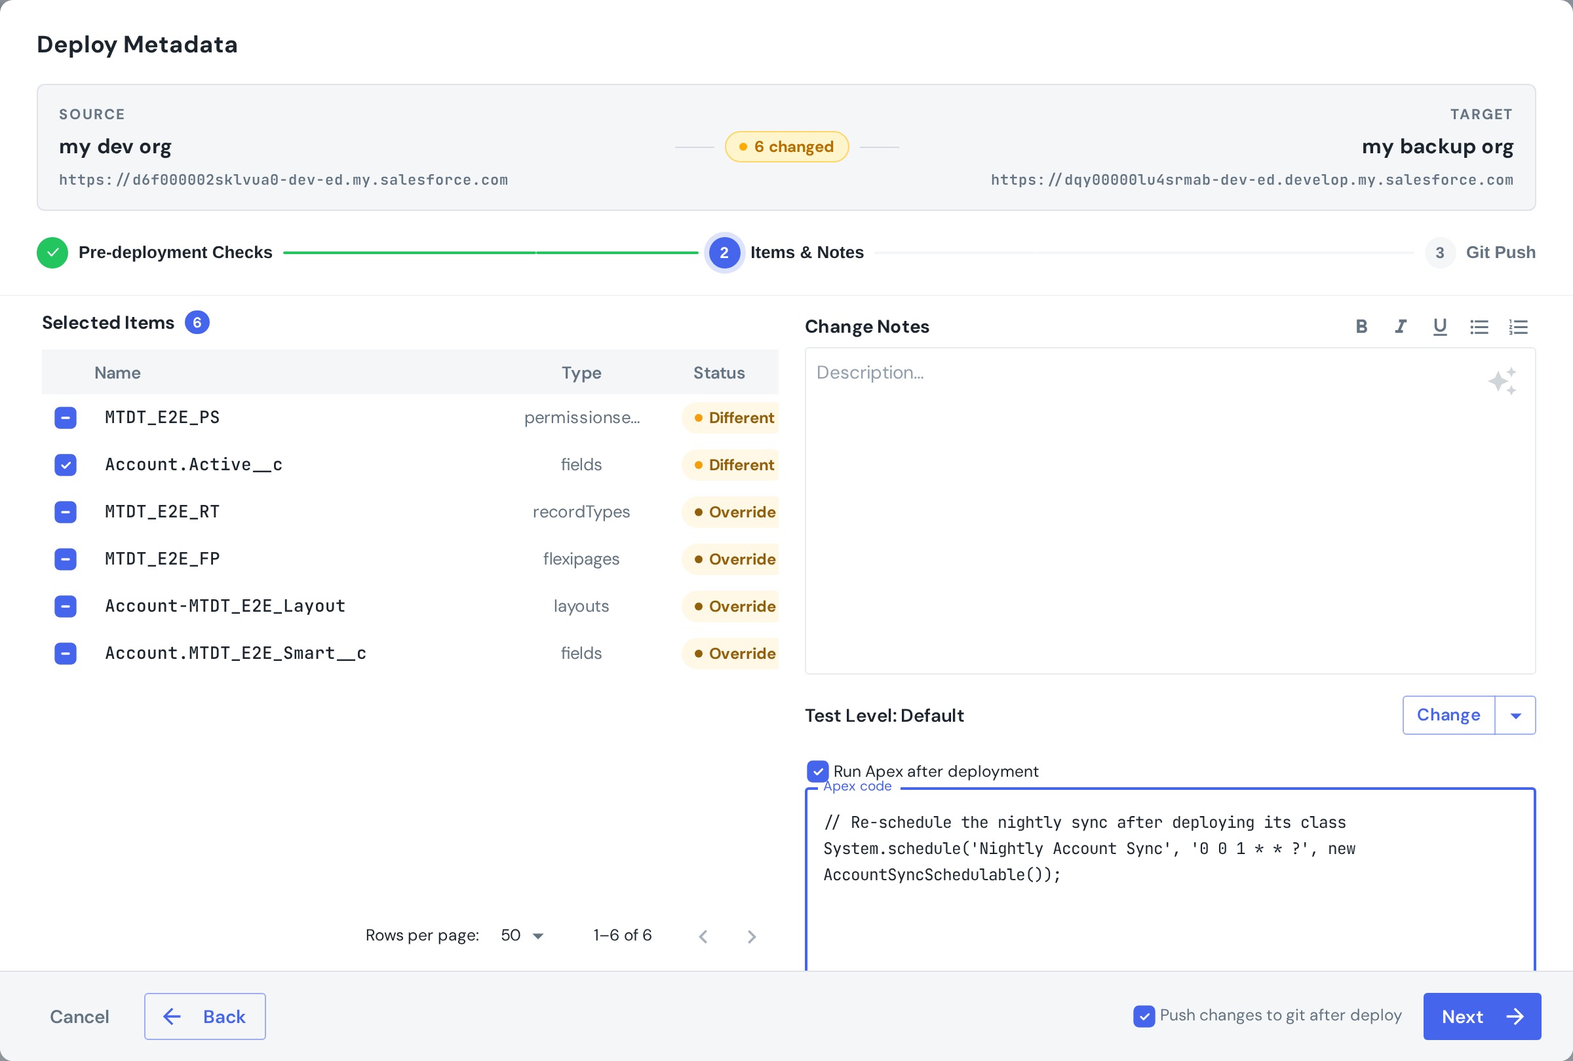Toggle the MTDT_E2E_PS row checkbox
The width and height of the screenshot is (1573, 1061).
[65, 417]
